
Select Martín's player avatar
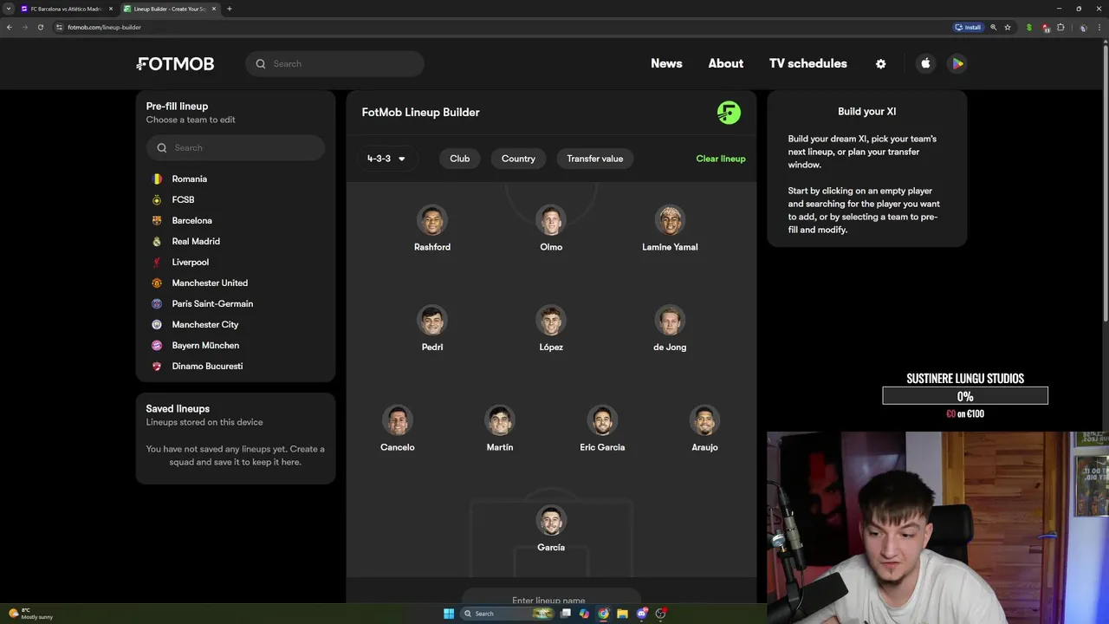click(x=500, y=420)
